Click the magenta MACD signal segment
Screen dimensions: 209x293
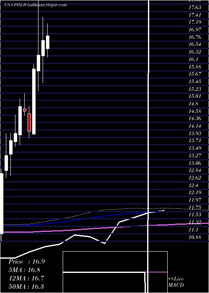(x=156, y=272)
